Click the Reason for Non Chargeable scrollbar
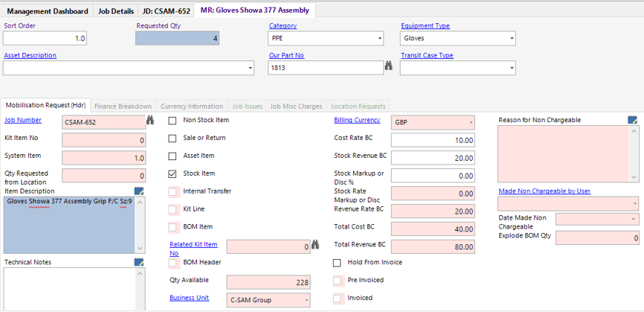Screen dimensions: 644x312 (x=634, y=154)
